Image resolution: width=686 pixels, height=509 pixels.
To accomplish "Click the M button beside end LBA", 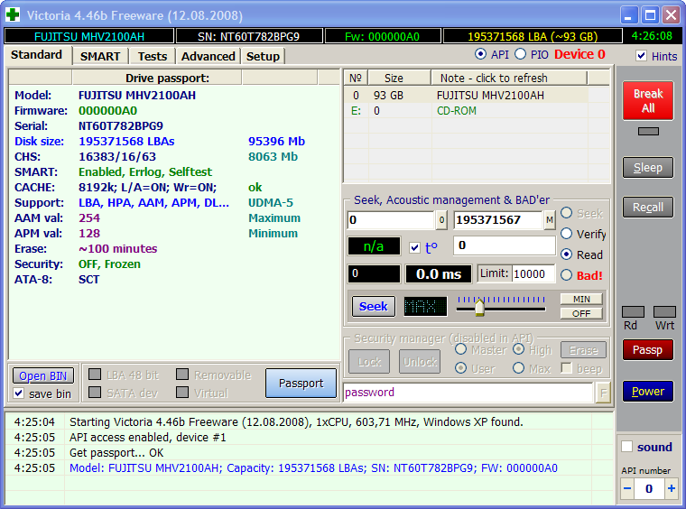I will coord(550,220).
